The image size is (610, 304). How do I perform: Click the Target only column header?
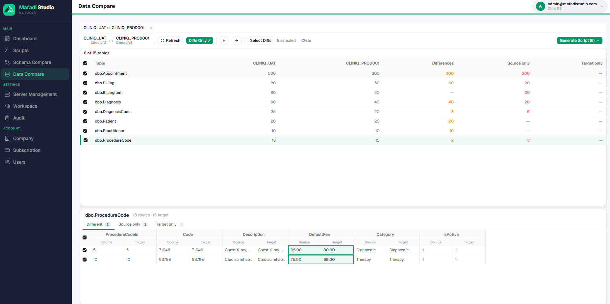(592, 63)
